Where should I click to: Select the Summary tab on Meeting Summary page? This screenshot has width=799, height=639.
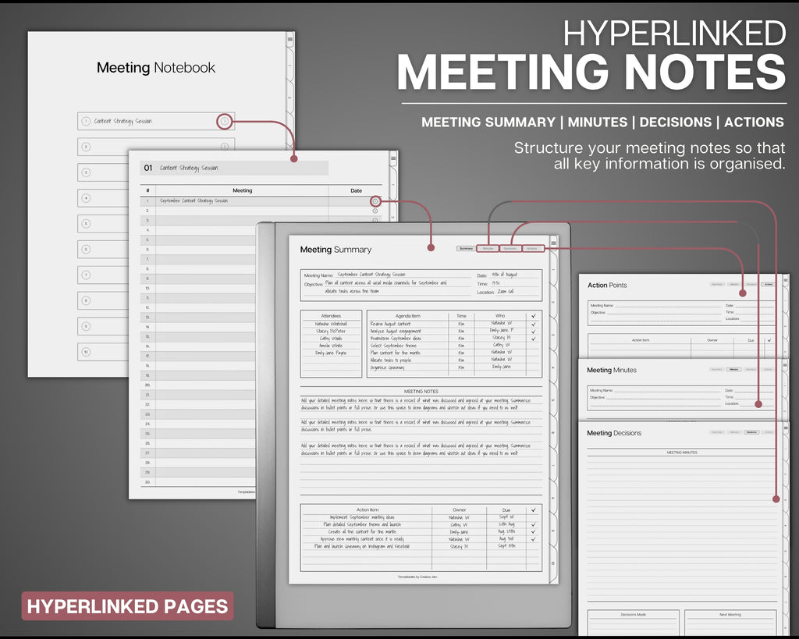[x=466, y=249]
